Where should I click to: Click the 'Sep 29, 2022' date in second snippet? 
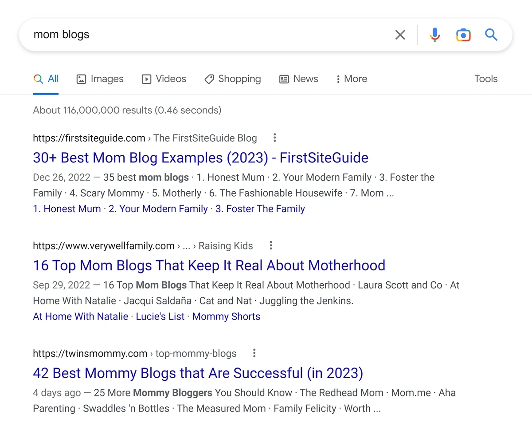[x=61, y=285]
